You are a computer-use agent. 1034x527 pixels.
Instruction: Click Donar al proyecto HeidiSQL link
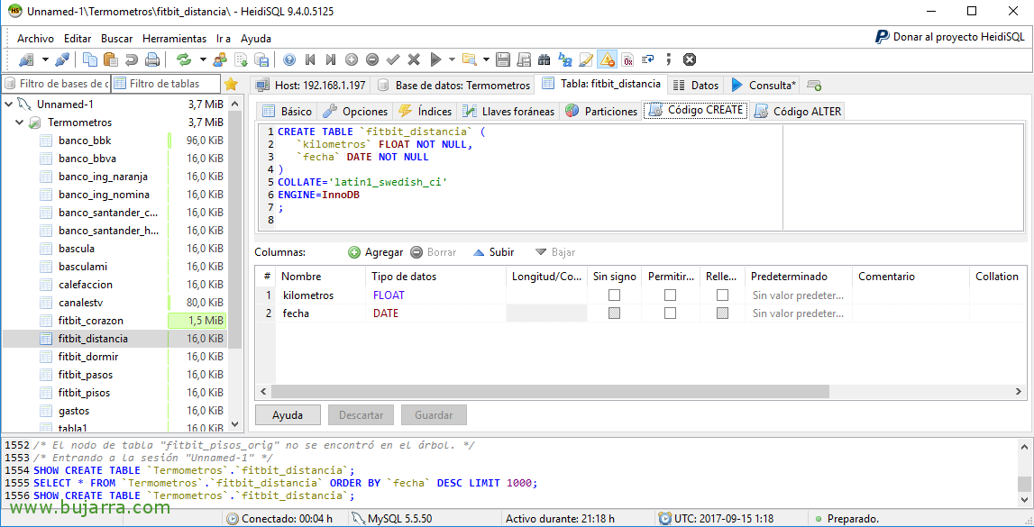click(x=950, y=37)
